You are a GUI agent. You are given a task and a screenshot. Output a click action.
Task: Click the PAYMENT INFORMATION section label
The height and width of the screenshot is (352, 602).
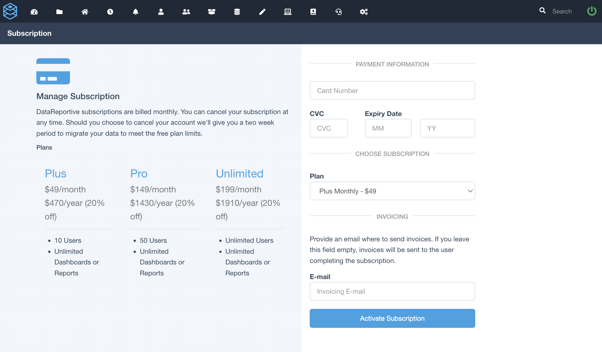coord(392,64)
